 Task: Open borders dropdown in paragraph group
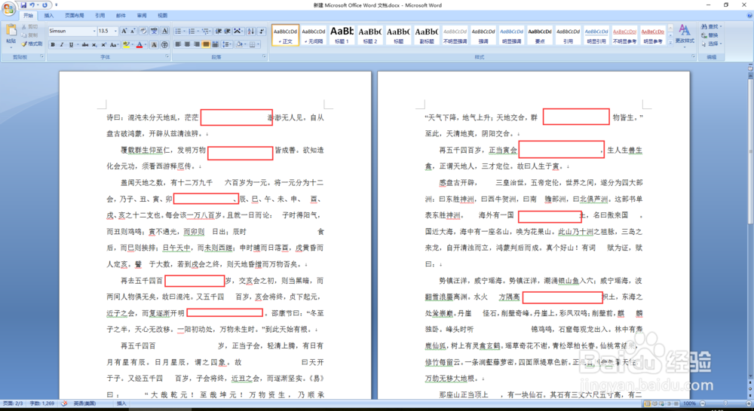pyautogui.click(x=259, y=44)
